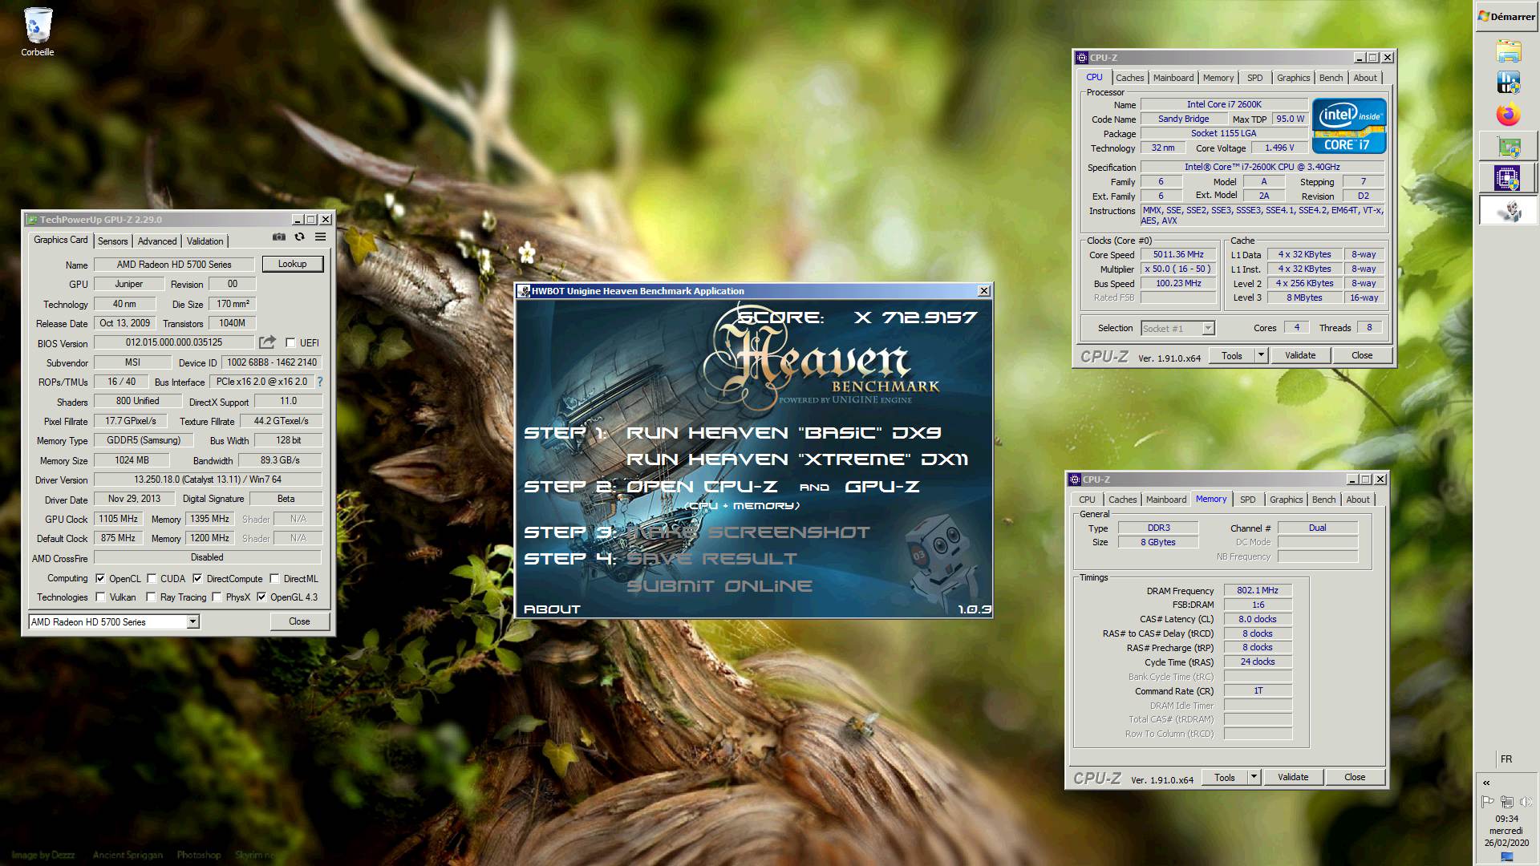Click the Core Speed value 5011.36 MHz
Image resolution: width=1540 pixels, height=866 pixels.
point(1178,254)
